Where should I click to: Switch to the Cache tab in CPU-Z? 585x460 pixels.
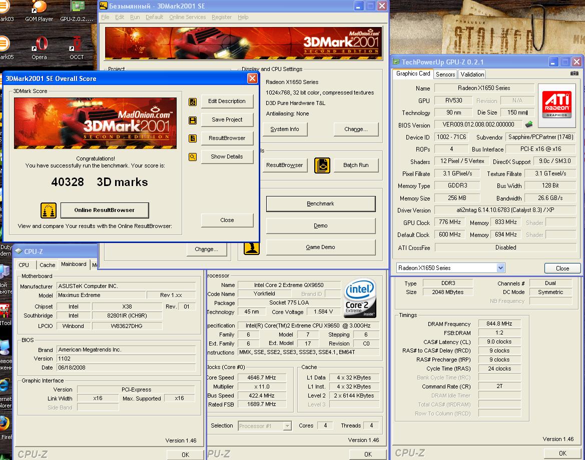tap(48, 264)
